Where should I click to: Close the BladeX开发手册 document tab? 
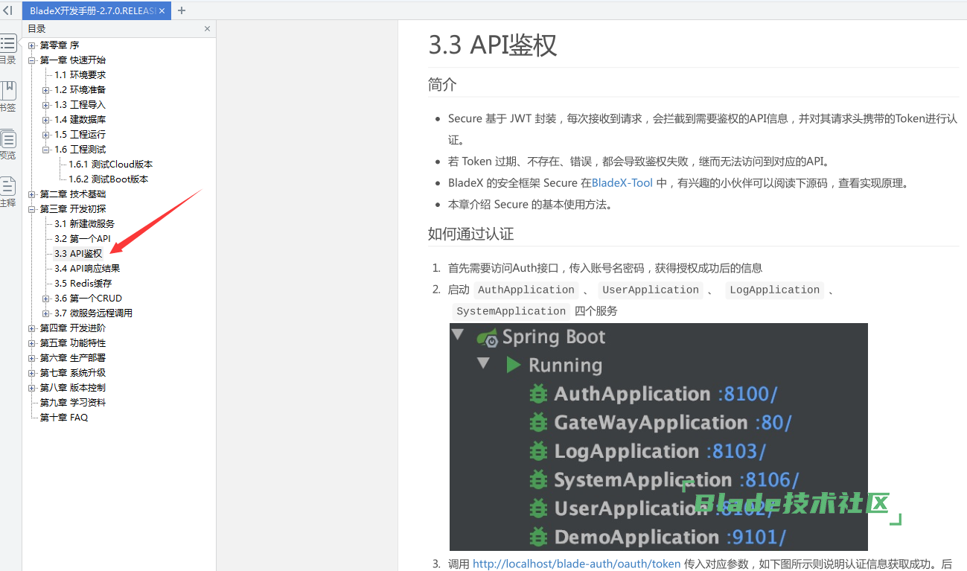(162, 11)
